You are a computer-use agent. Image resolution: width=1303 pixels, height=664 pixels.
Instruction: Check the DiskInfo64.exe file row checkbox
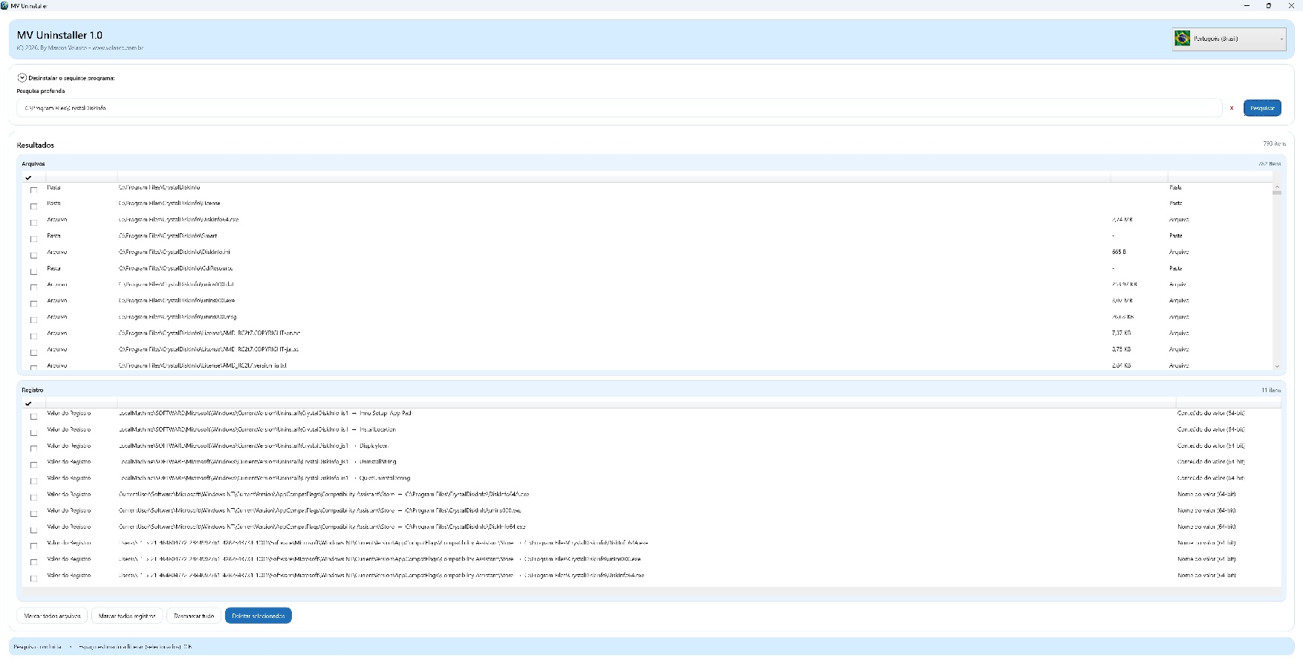click(33, 222)
